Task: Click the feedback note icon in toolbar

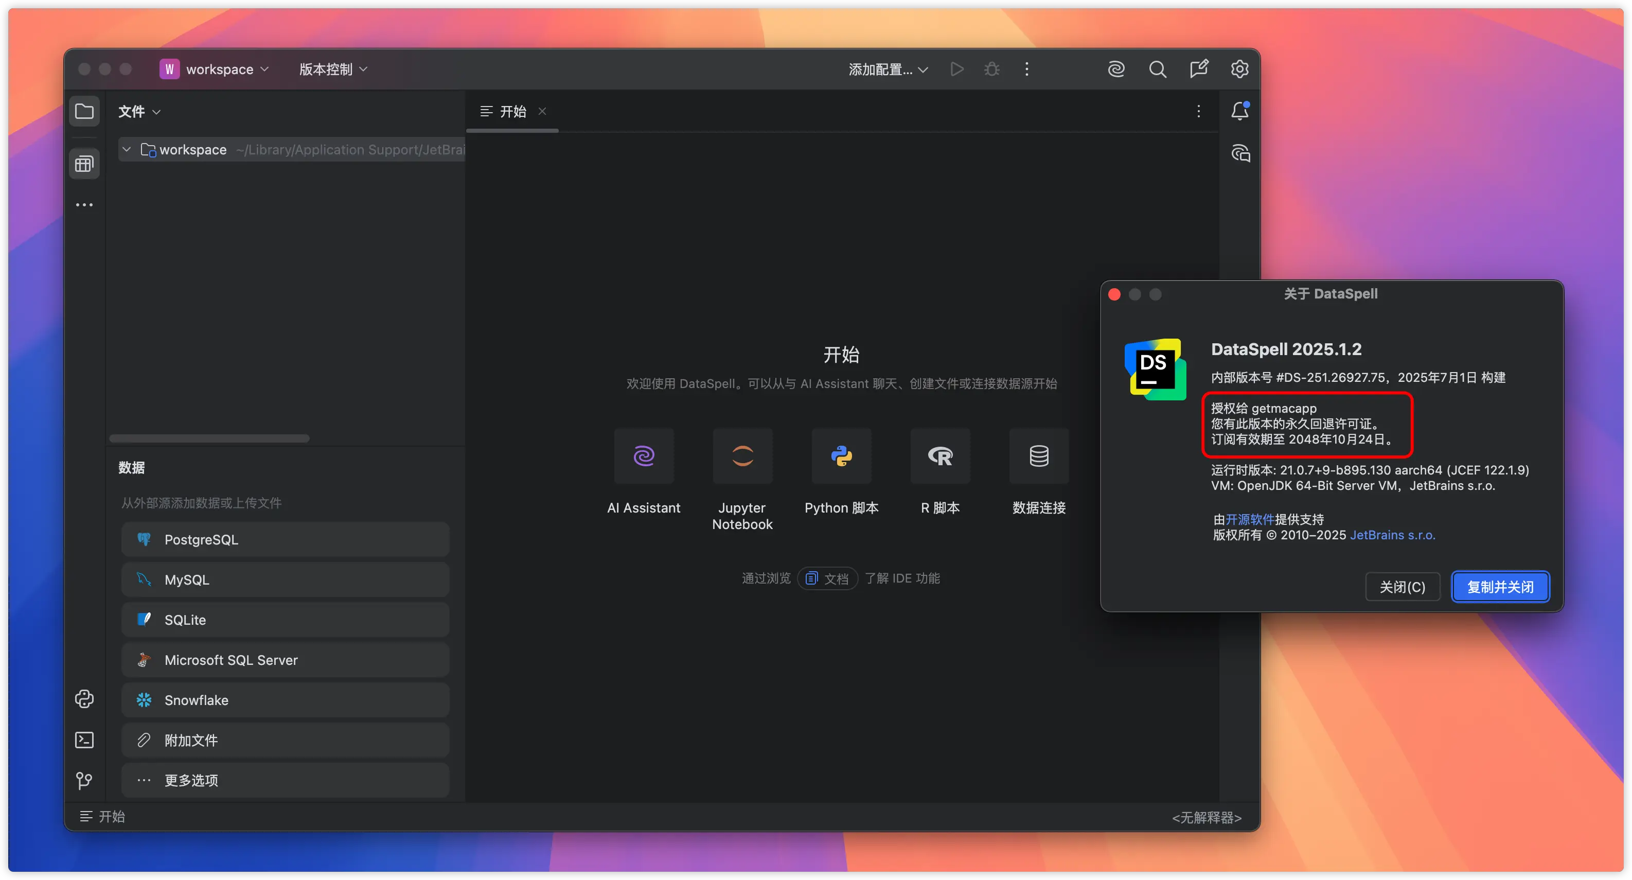Action: (1199, 69)
